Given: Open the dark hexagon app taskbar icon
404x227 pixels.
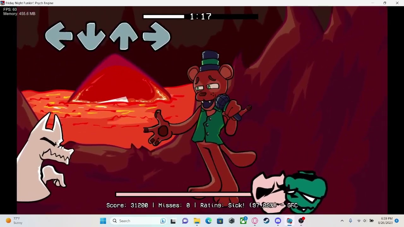Looking at the screenshot, I should [x=232, y=221].
